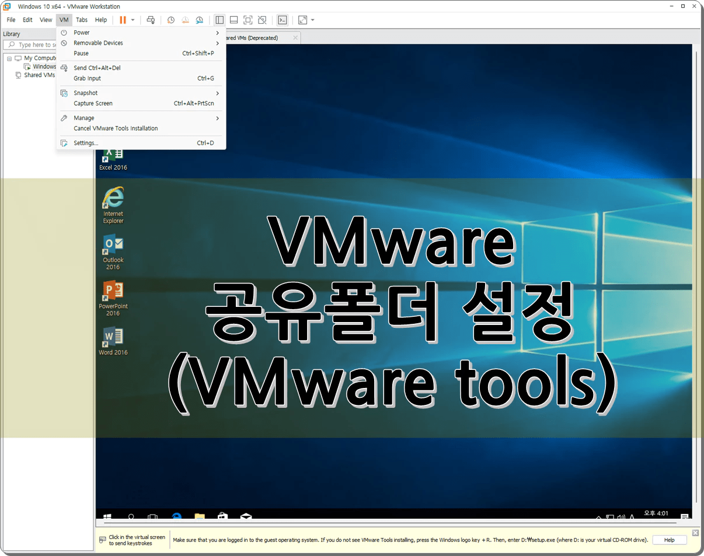Click the Excel 2016 desktop shortcut
Viewport: 704px width, 556px height.
(x=113, y=159)
